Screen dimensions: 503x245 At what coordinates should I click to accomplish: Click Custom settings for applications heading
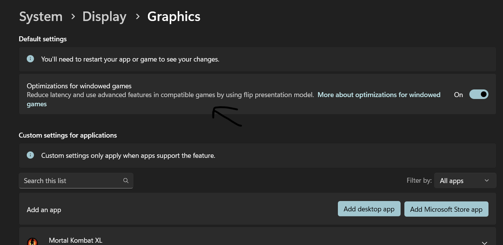pyautogui.click(x=68, y=135)
